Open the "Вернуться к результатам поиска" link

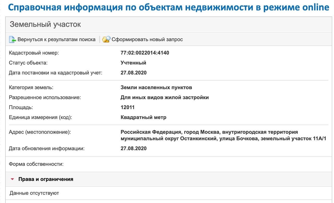click(56, 40)
